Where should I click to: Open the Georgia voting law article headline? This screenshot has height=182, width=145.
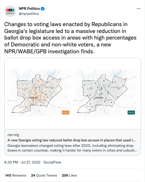[x=71, y=140]
